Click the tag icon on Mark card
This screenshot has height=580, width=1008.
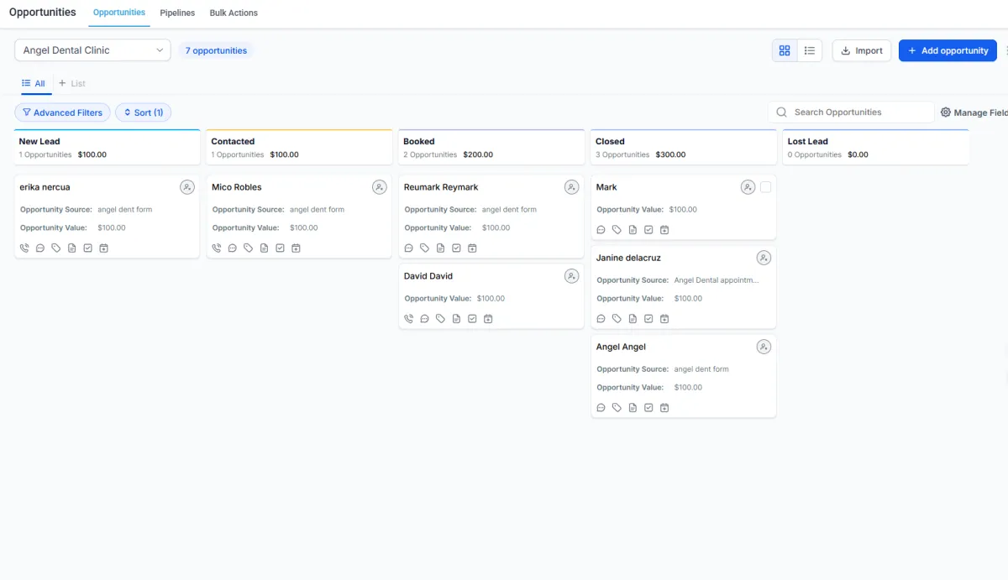617,230
